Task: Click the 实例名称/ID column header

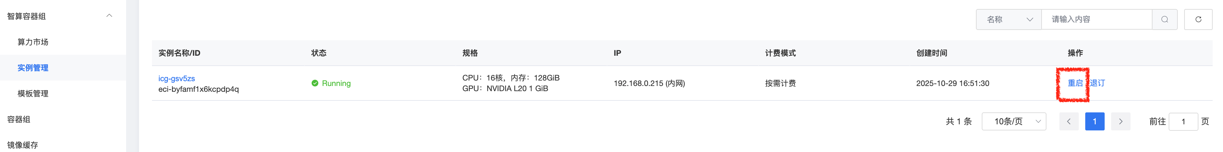Action: 179,53
